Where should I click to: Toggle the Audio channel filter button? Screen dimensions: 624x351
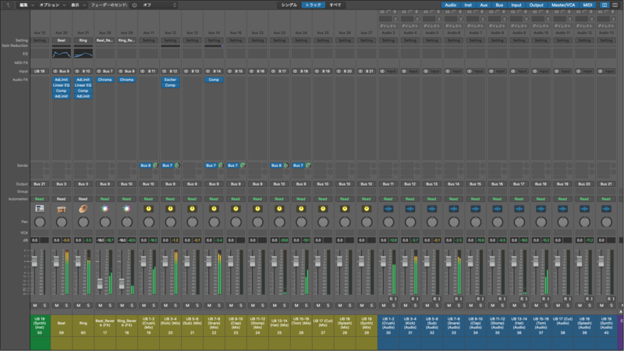coord(451,5)
